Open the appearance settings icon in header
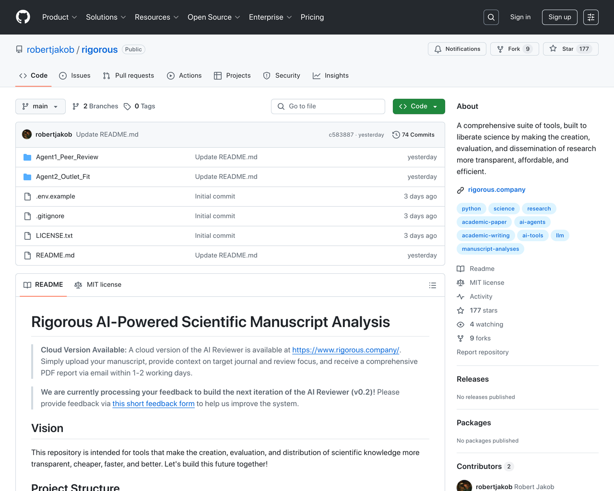614x491 pixels. click(591, 17)
